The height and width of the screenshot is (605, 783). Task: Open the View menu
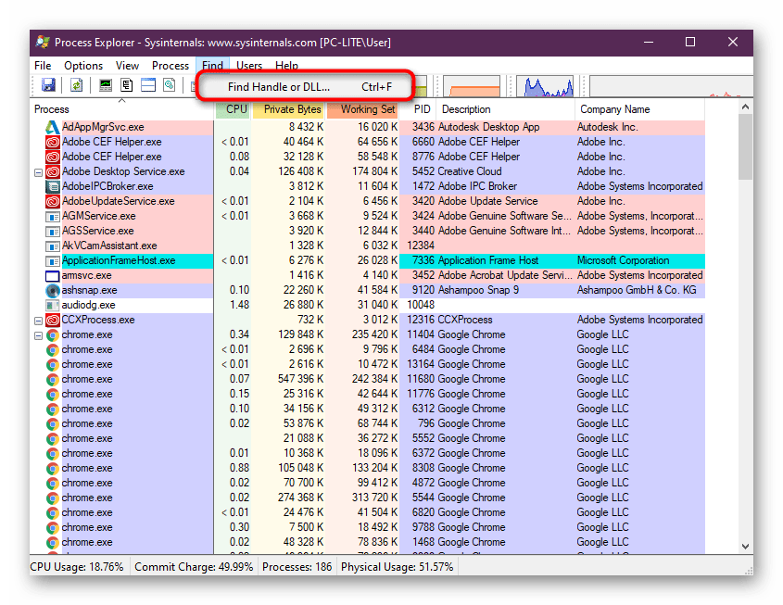[x=127, y=66]
